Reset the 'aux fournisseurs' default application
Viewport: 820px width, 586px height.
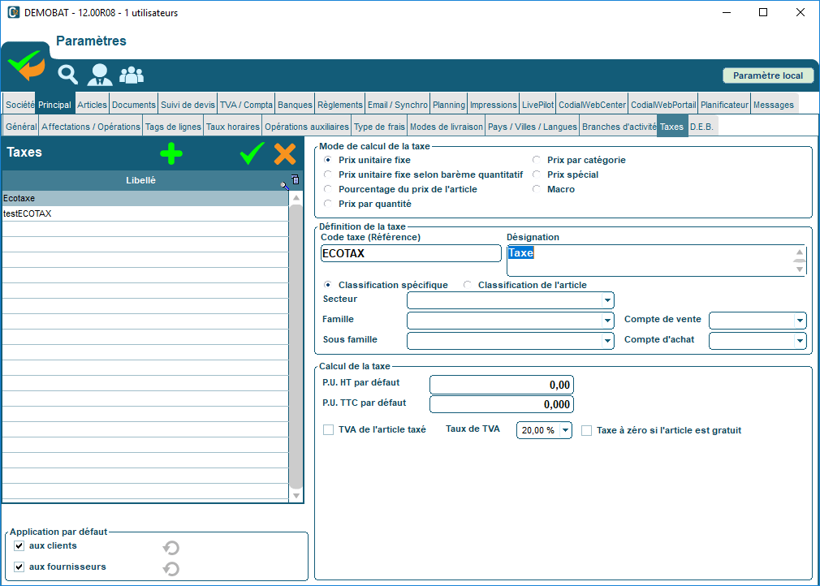[x=171, y=568]
